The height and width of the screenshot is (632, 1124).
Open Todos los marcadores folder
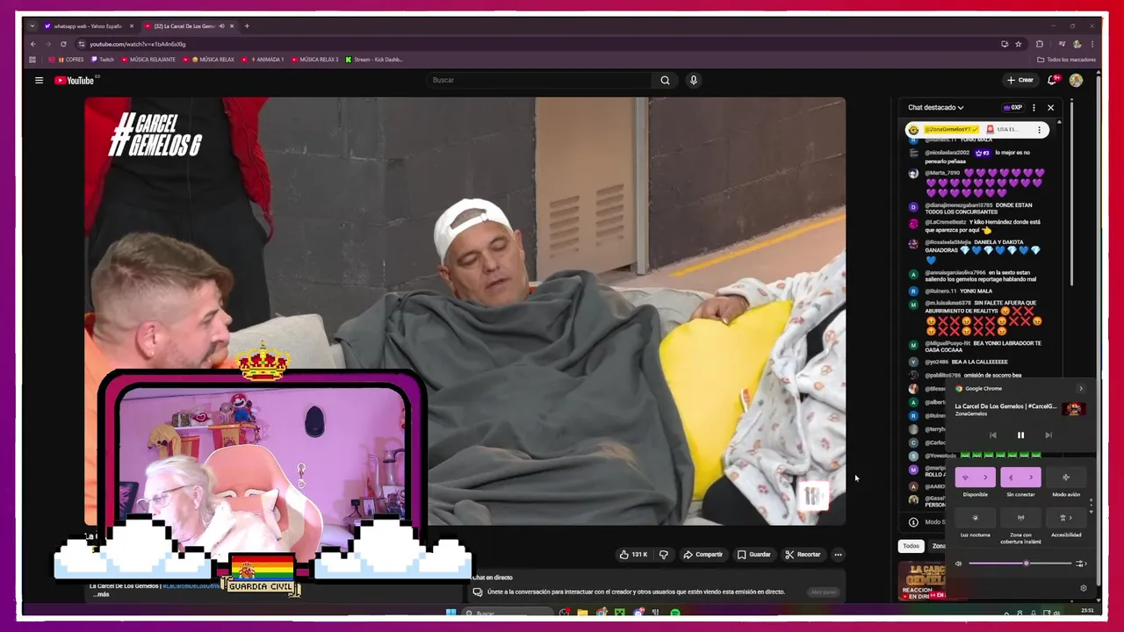click(1066, 60)
